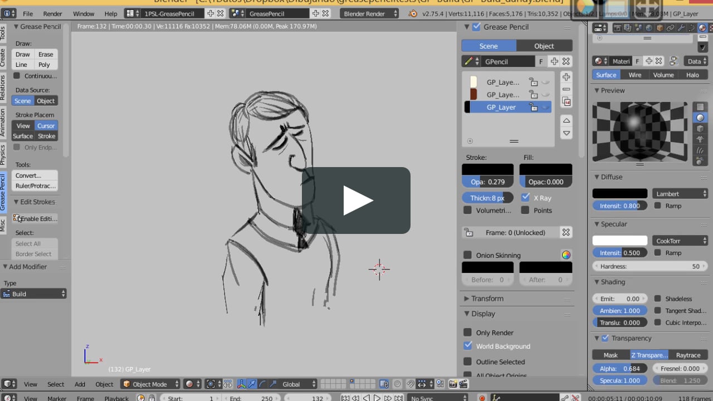
Task: Open the Window menu
Action: [x=84, y=13]
